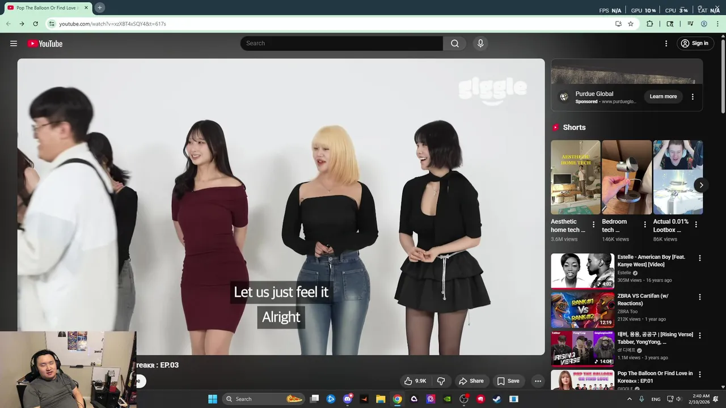Reload the current page
The height and width of the screenshot is (408, 726).
[35, 24]
